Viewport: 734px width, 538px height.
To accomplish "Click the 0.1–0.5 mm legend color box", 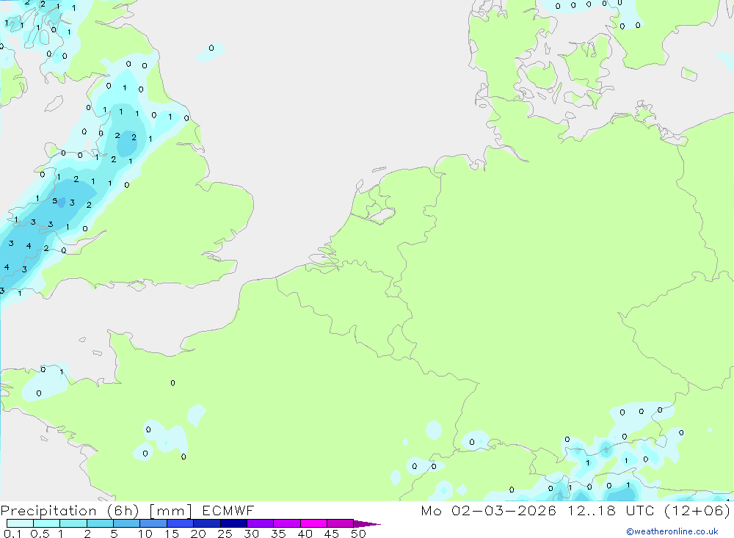I will tap(20, 523).
